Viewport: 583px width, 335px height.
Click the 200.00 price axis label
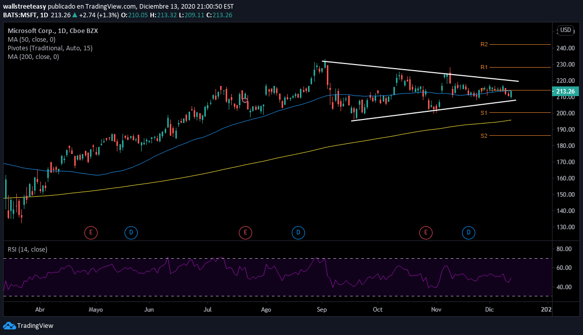pyautogui.click(x=566, y=113)
